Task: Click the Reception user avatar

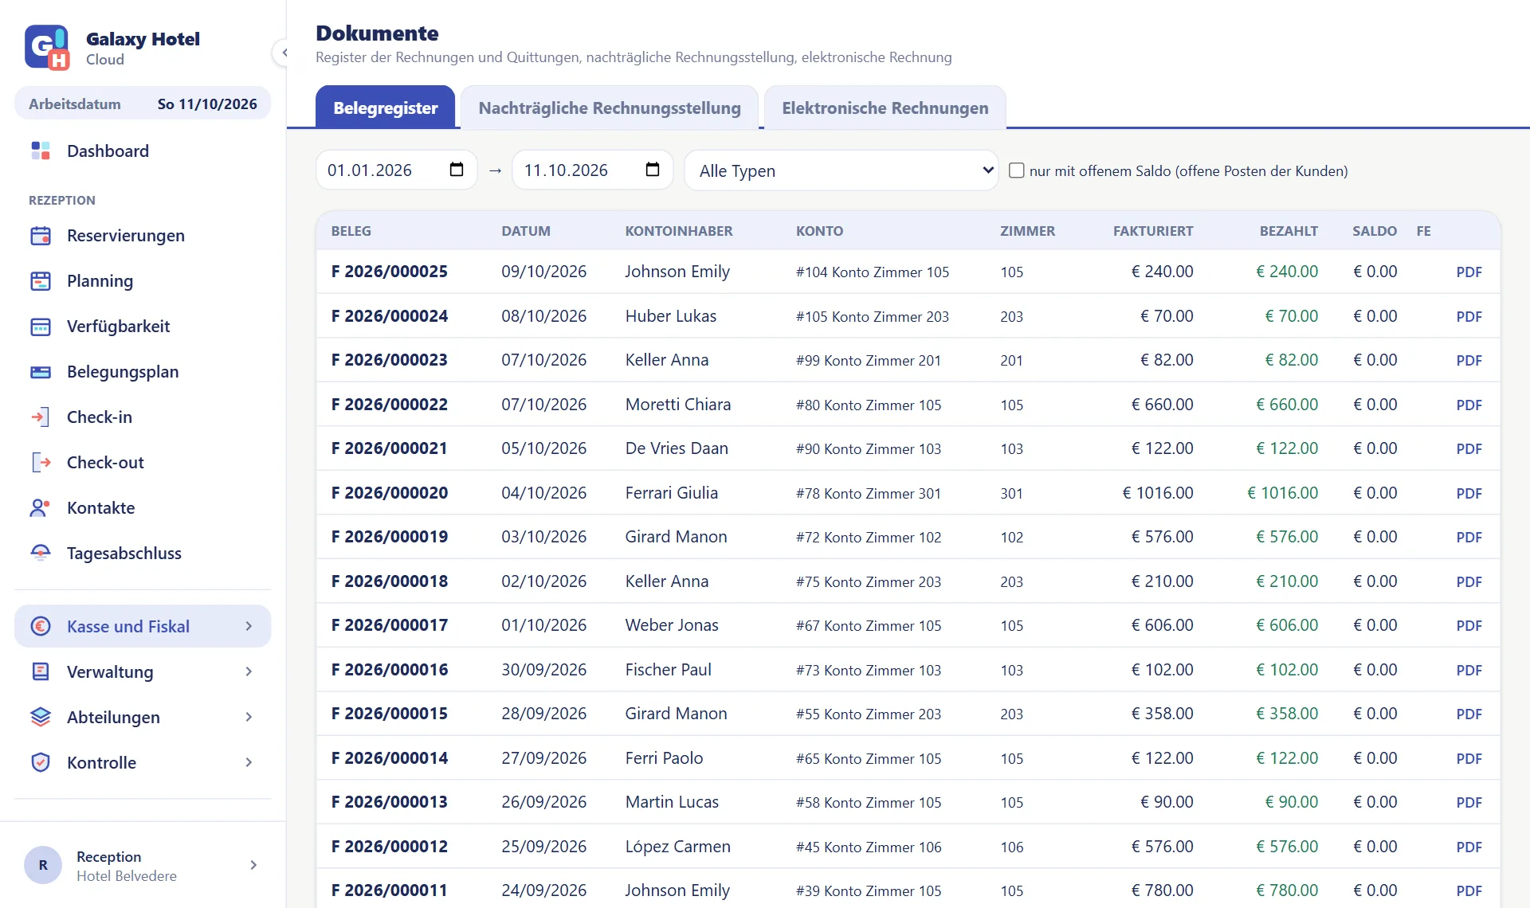Action: click(43, 865)
